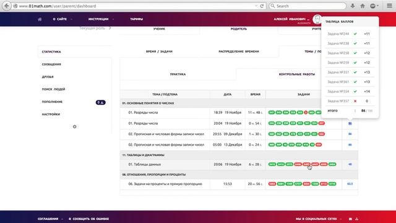Click the red task badge in 18:39 19 Ноября row
Image resolution: width=396 pixels, height=223 pixels.
[x=306, y=112]
